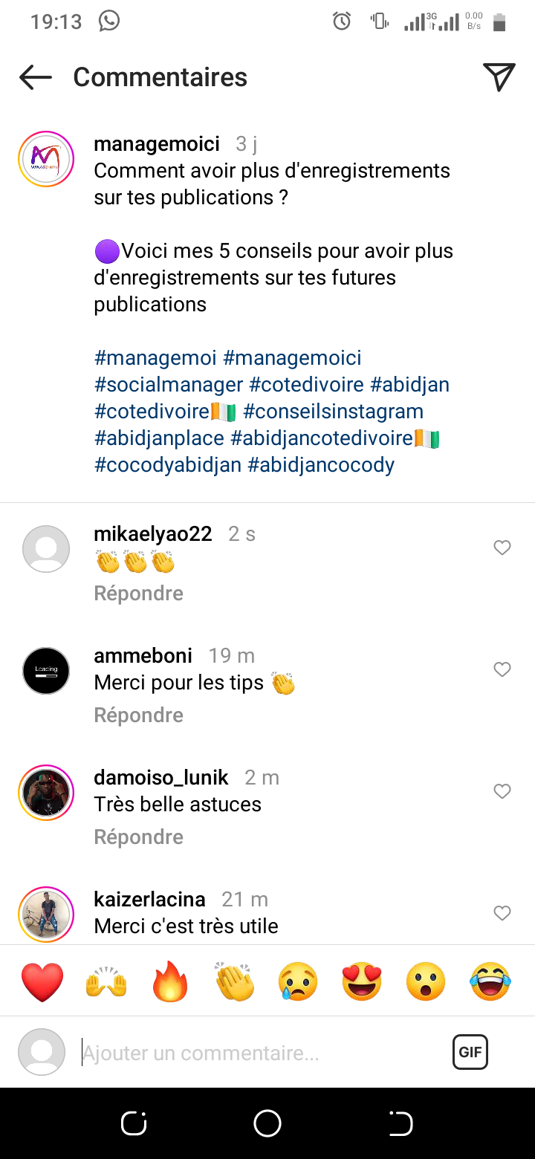Reply to damoiso_lunik's comment
This screenshot has height=1159, width=535.
138,837
